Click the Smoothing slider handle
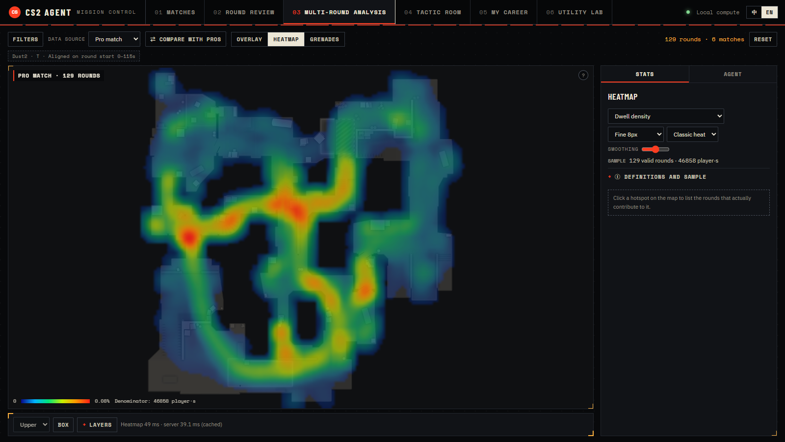The image size is (785, 442). (655, 149)
